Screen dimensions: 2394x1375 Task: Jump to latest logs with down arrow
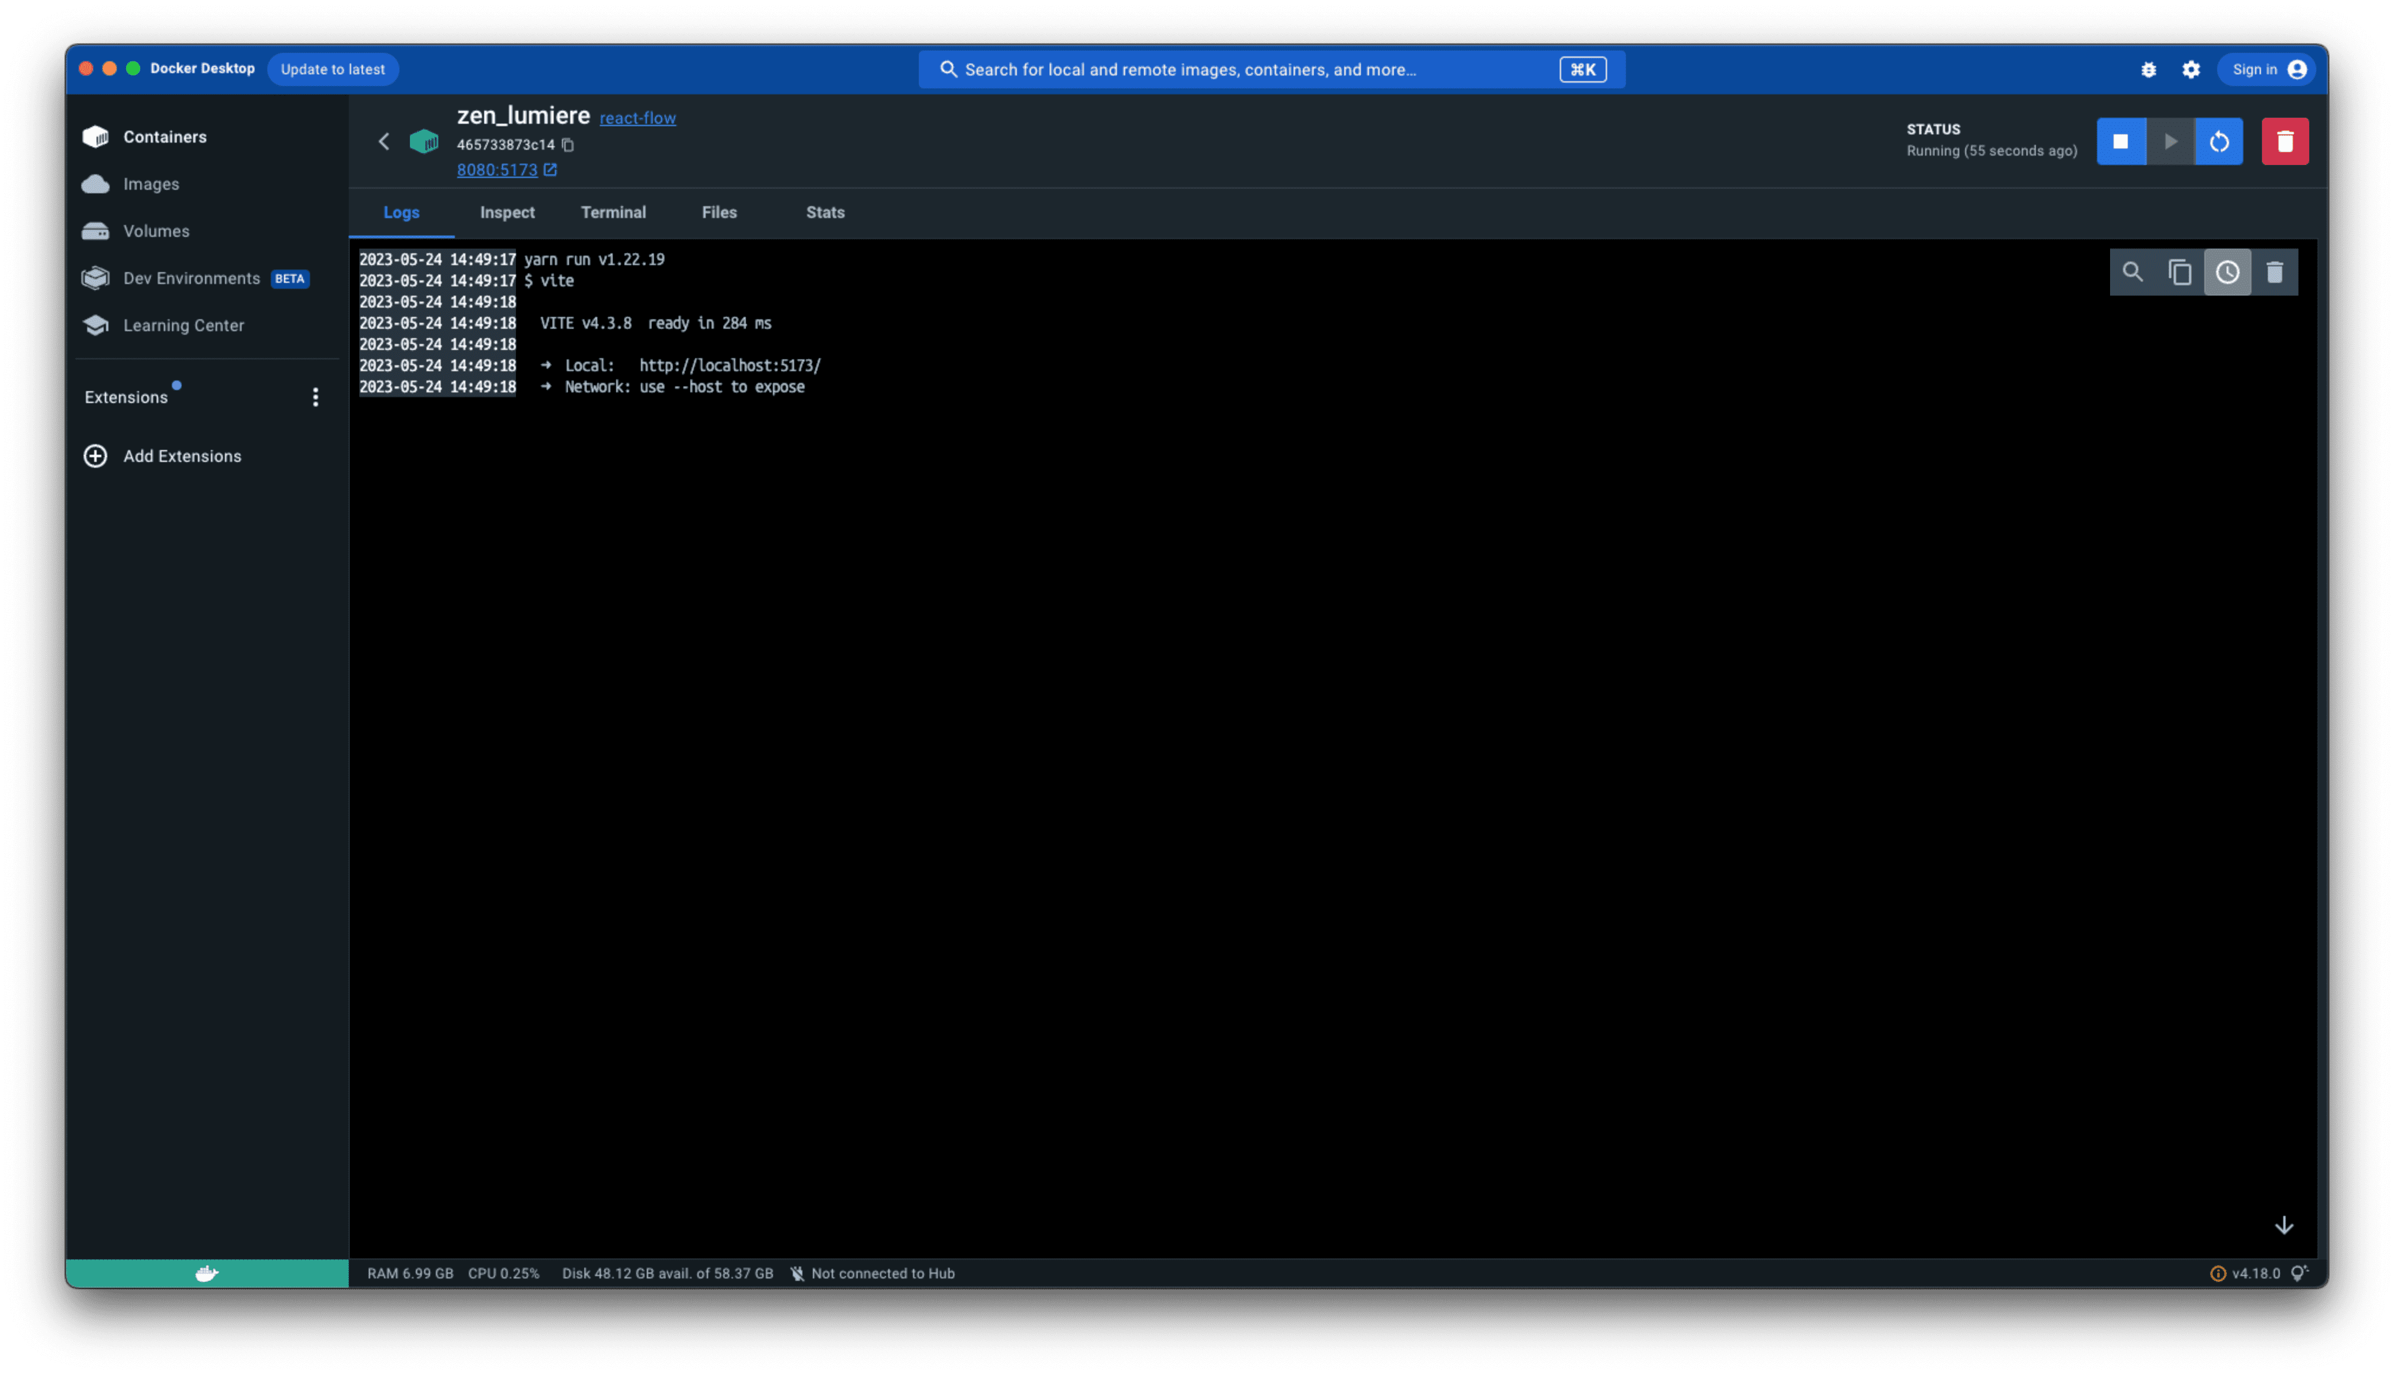point(2284,1225)
